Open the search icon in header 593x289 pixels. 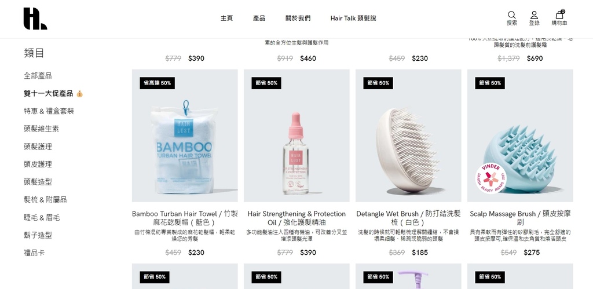point(512,15)
